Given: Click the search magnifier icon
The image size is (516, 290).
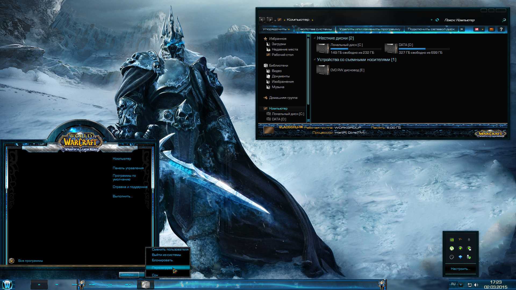Looking at the screenshot, I should 504,20.
